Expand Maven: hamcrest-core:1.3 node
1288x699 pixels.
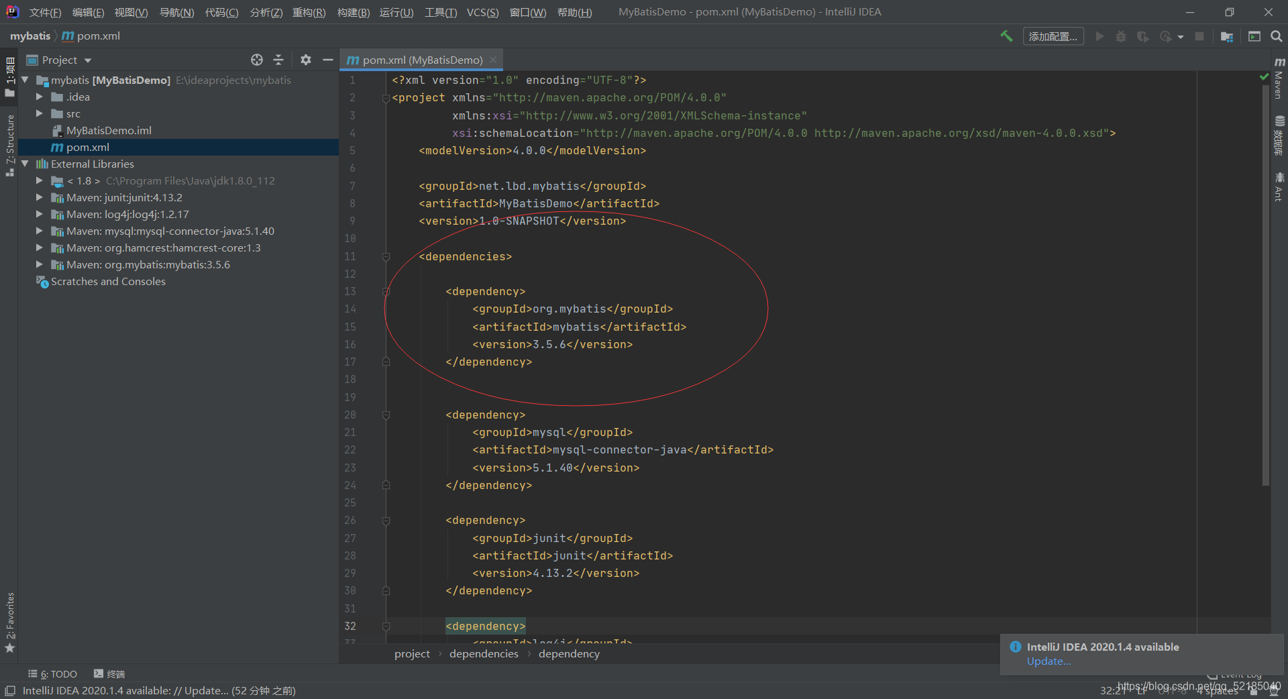click(x=40, y=248)
